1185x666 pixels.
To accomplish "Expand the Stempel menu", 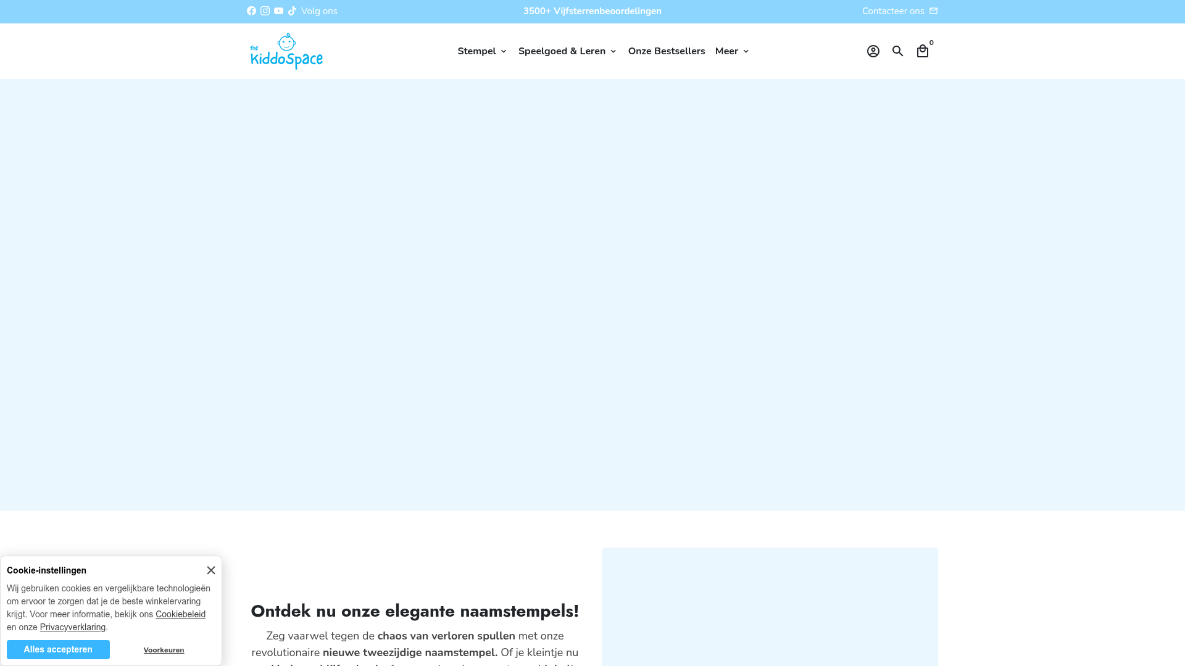I will pyautogui.click(x=482, y=51).
